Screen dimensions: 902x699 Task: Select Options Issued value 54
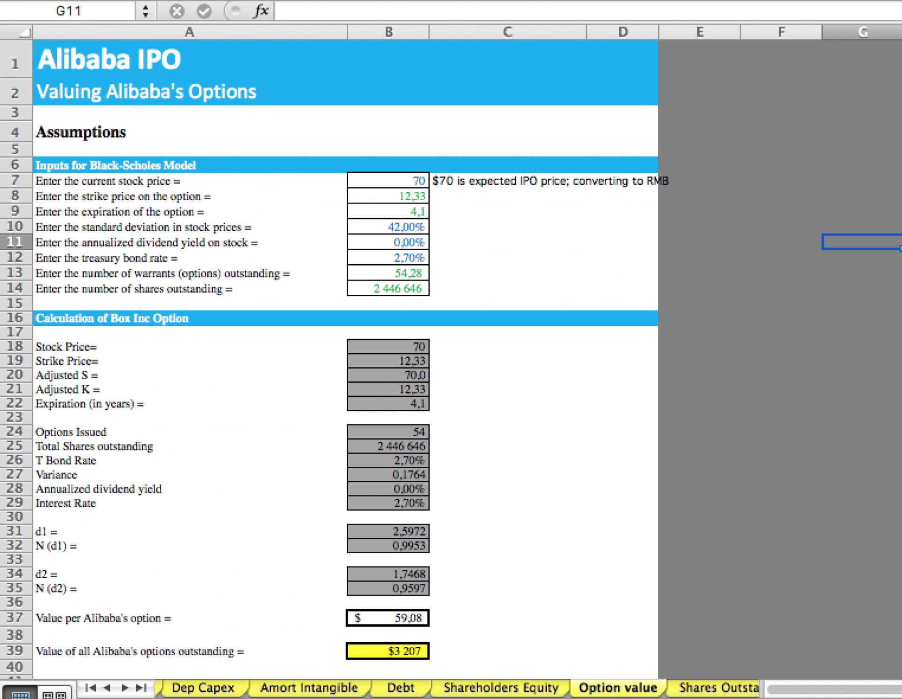[x=388, y=432]
